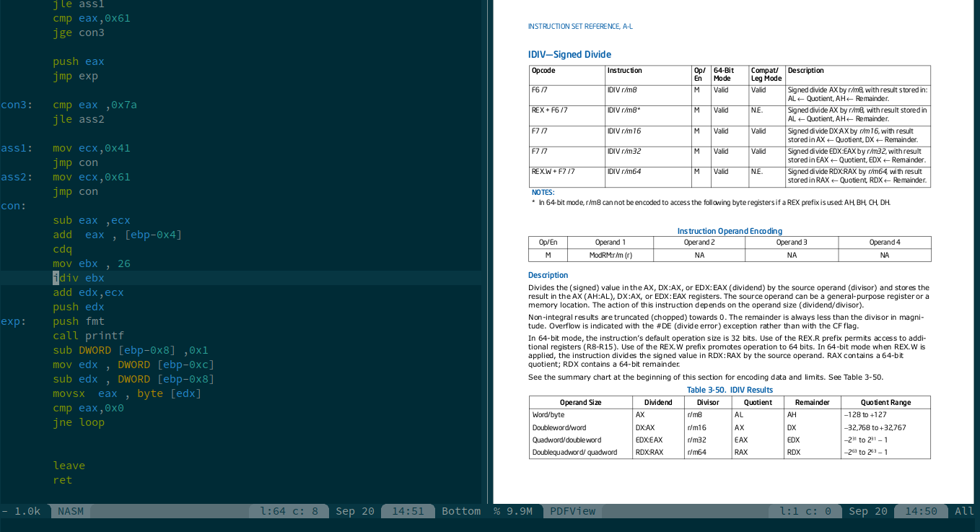Click the NASM major mode name in the modeline
The image size is (980, 532).
coord(71,511)
